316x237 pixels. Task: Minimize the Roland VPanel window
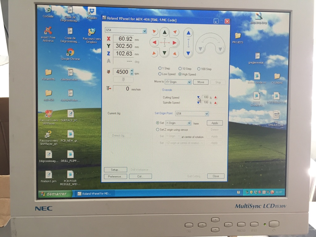[216, 21]
